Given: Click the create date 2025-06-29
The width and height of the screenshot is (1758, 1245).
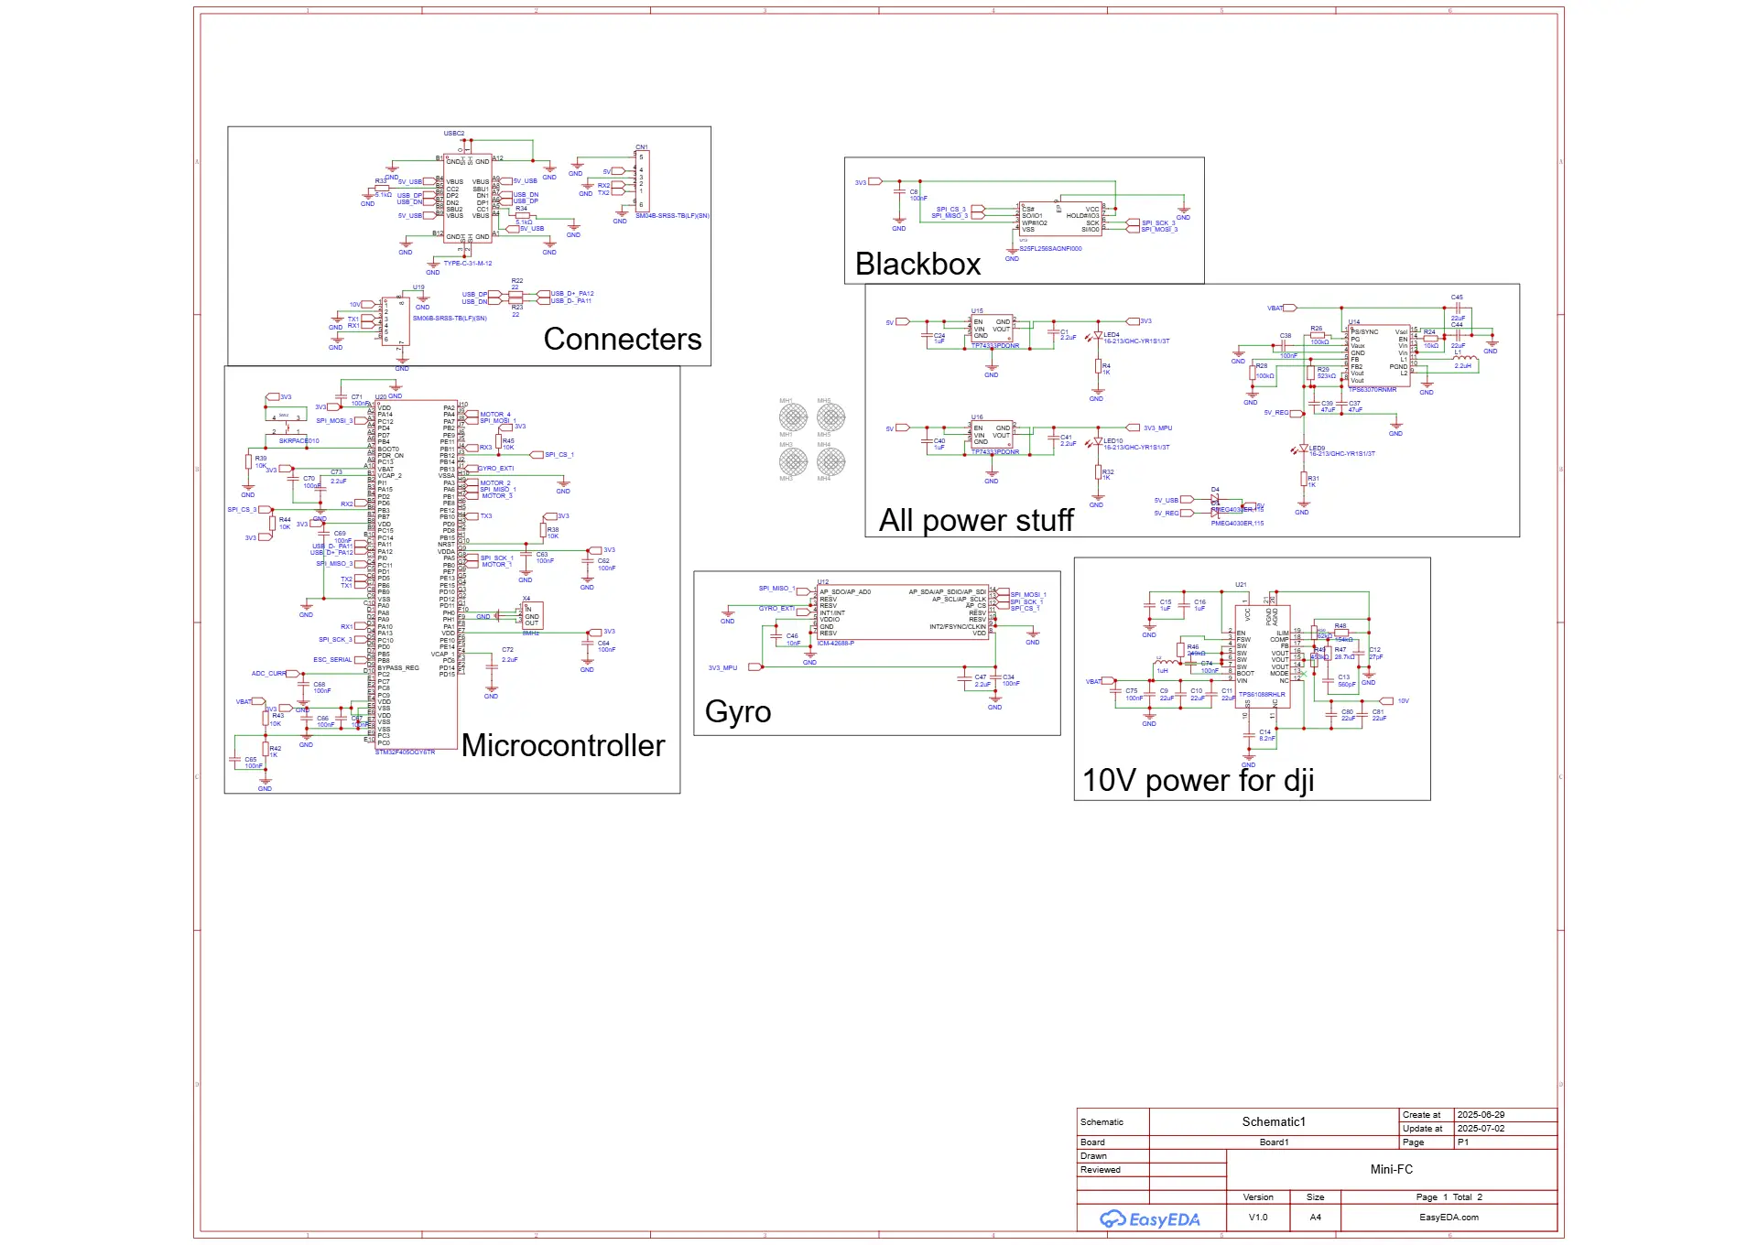Looking at the screenshot, I should 1481,1115.
